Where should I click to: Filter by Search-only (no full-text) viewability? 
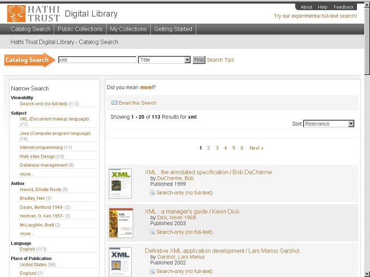tap(43, 104)
